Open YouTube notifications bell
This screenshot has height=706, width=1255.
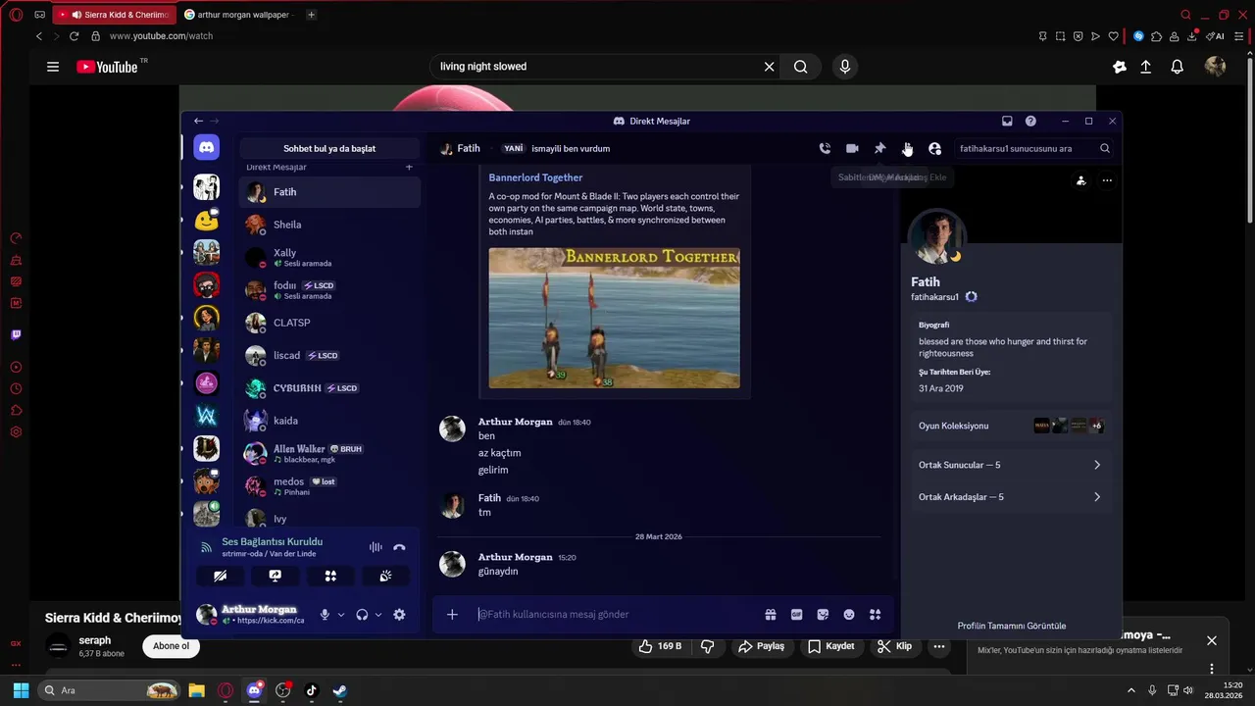pyautogui.click(x=1177, y=67)
